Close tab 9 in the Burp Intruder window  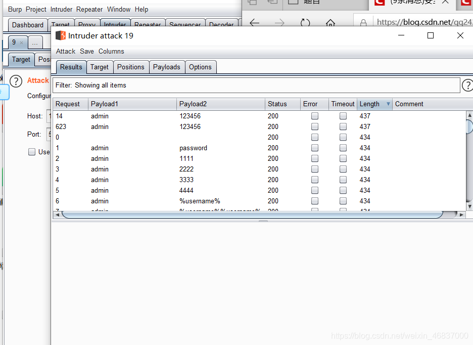click(x=21, y=42)
